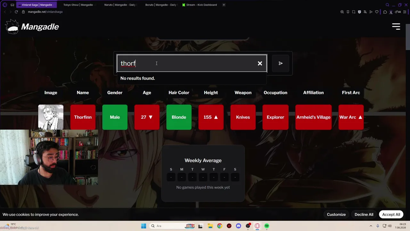
Task: Open File Explorer from the taskbar
Action: pyautogui.click(x=210, y=226)
